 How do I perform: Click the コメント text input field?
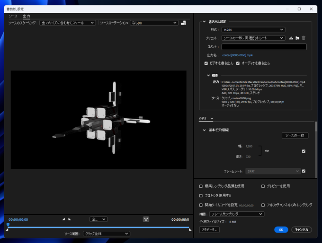click(x=264, y=47)
